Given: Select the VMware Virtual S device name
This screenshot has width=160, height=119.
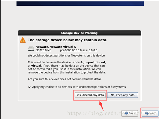Looking at the screenshot, I should click(x=56, y=47).
